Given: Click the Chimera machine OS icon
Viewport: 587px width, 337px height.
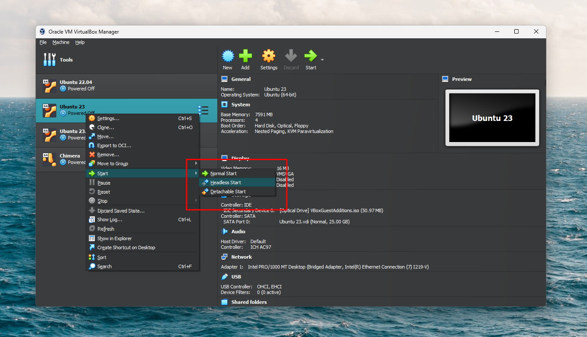Looking at the screenshot, I should coord(49,159).
